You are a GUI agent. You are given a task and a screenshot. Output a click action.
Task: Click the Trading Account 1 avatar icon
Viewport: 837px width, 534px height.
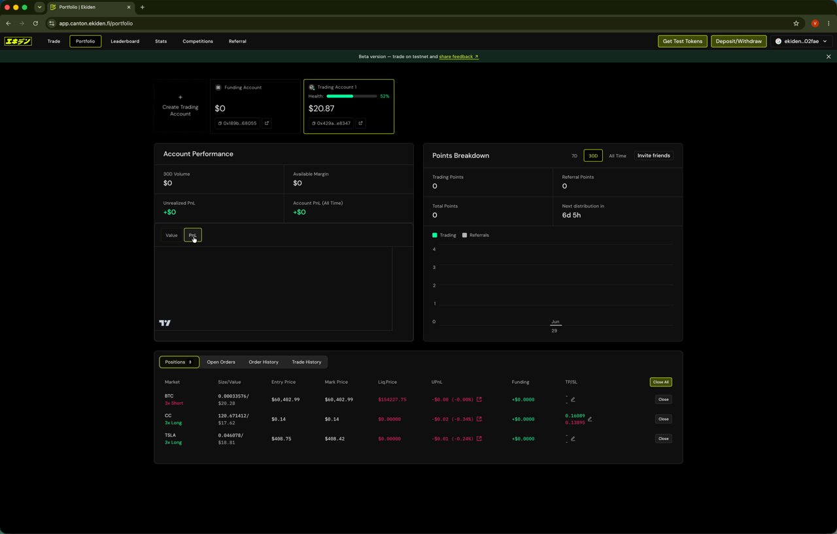pos(312,87)
